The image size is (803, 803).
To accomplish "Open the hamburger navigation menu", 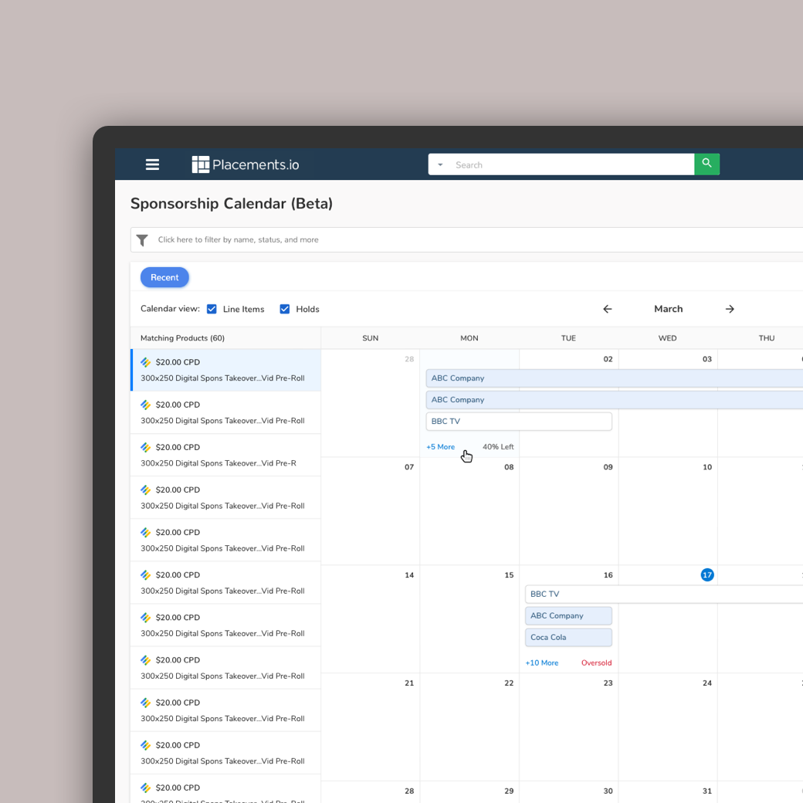I will click(x=152, y=164).
